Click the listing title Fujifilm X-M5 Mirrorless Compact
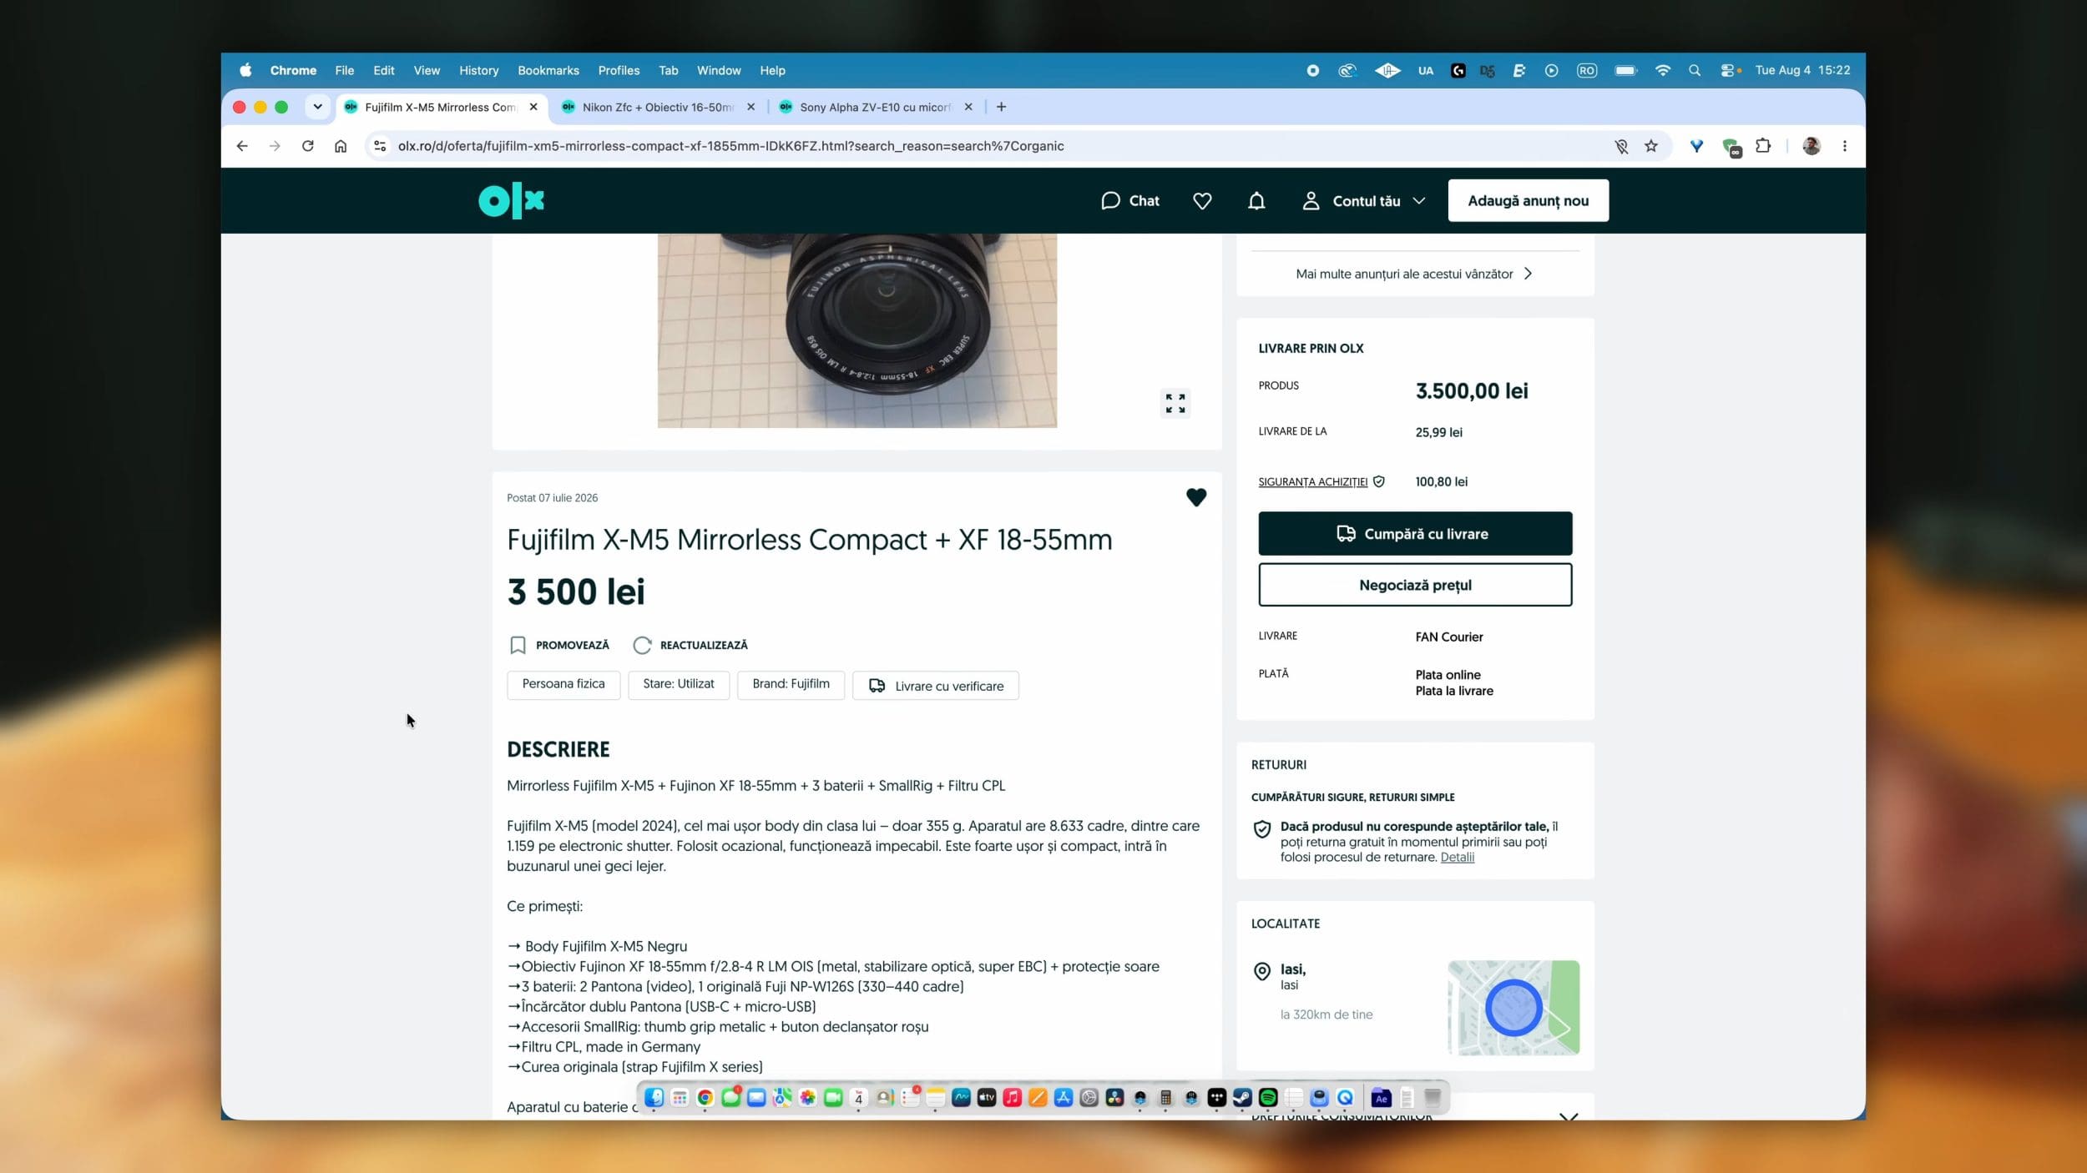Image resolution: width=2087 pixels, height=1173 pixels. click(x=809, y=540)
